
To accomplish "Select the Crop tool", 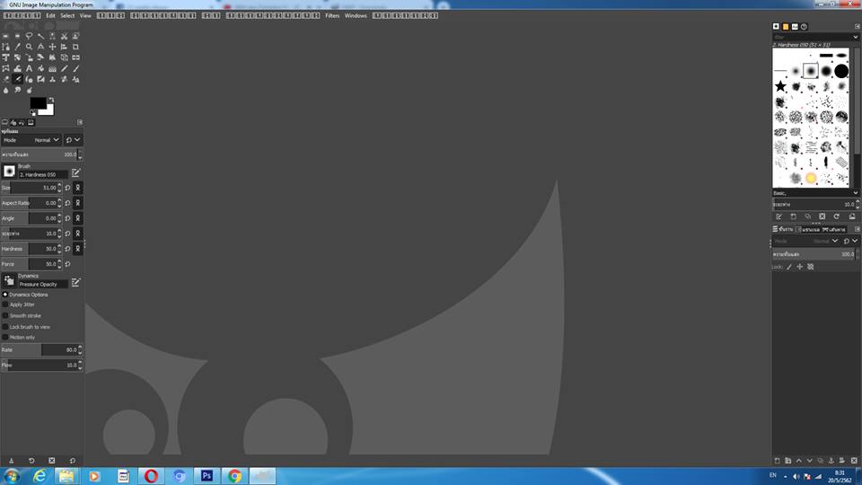I will coord(75,47).
